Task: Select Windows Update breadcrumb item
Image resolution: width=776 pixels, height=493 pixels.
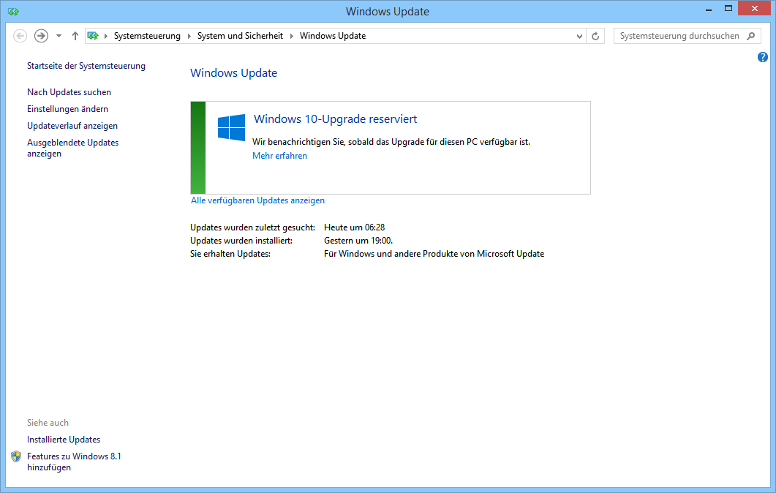Action: [333, 36]
